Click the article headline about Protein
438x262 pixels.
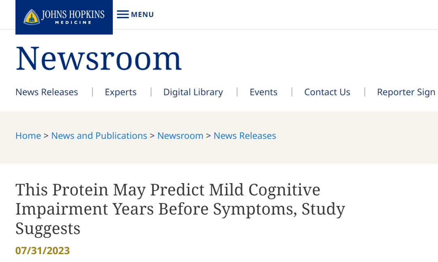(x=180, y=209)
